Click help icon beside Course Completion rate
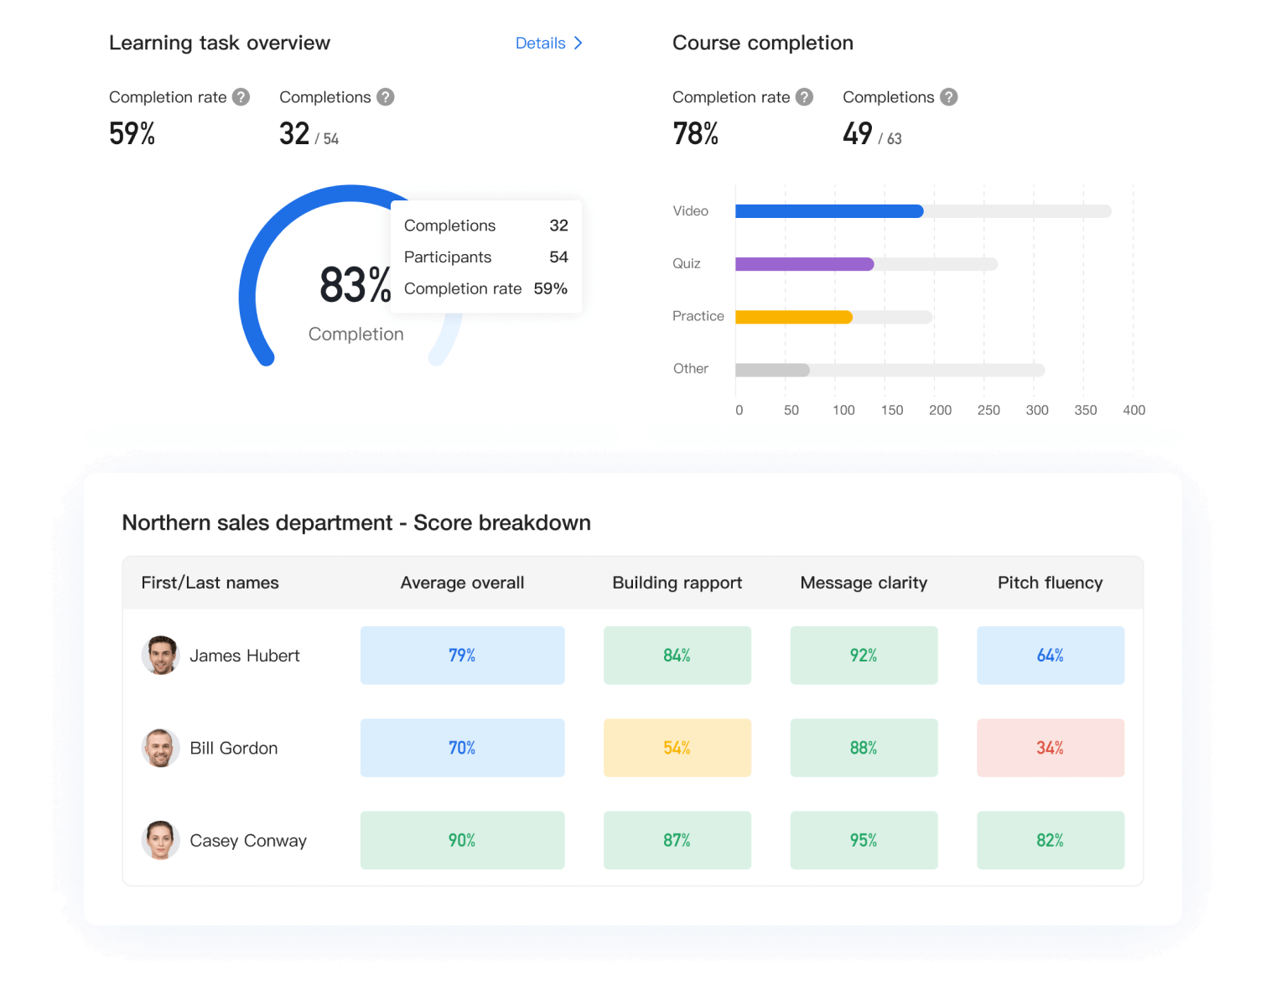Image resolution: width=1266 pixels, height=1006 pixels. [x=804, y=97]
